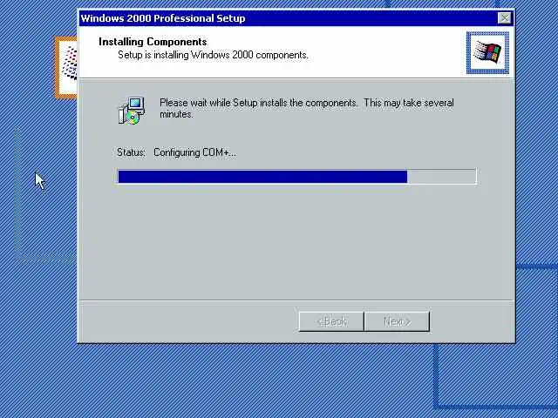Close the Windows 2000 Professional Setup window

[504, 17]
